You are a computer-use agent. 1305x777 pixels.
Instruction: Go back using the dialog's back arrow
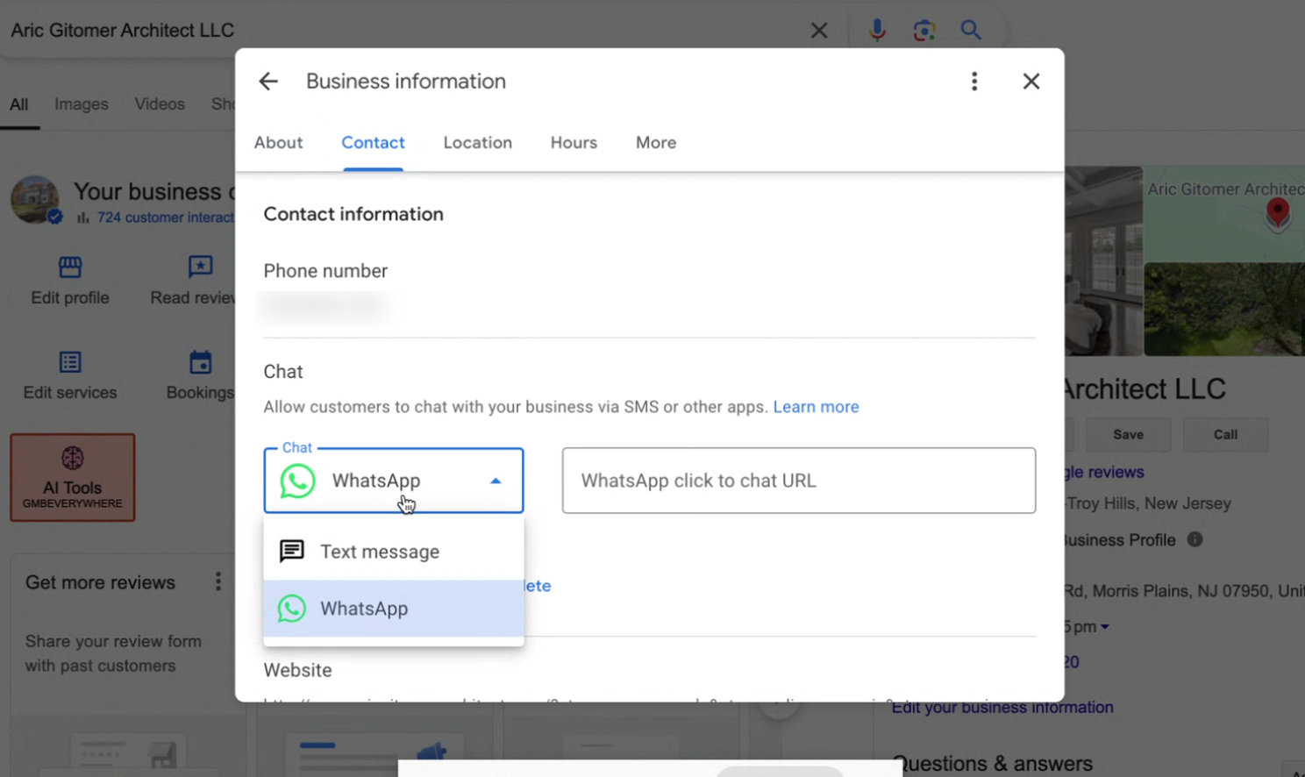coord(268,82)
